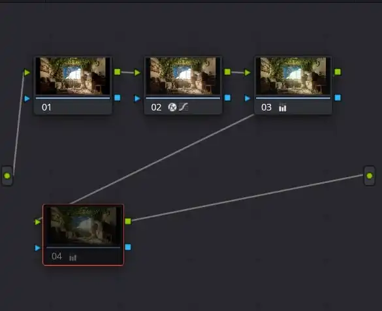Select the node graph output dot
Screen dimensions: 382x311
click(370, 176)
